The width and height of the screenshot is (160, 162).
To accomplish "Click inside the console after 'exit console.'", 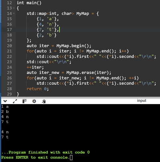I will (71, 158).
